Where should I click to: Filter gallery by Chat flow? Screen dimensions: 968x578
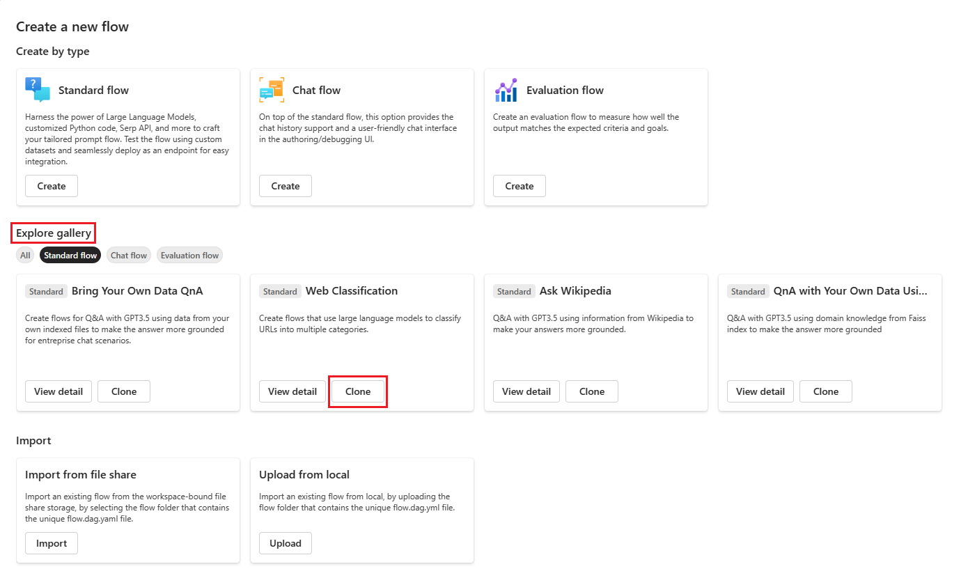pos(129,256)
